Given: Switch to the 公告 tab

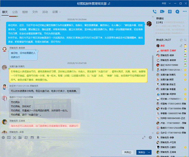Looking at the screenshot, I should click(x=15, y=12).
